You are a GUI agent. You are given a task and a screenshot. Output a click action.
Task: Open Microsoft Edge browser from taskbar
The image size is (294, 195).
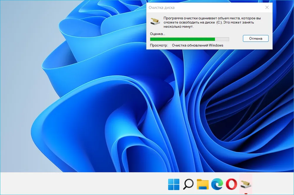tap(217, 184)
